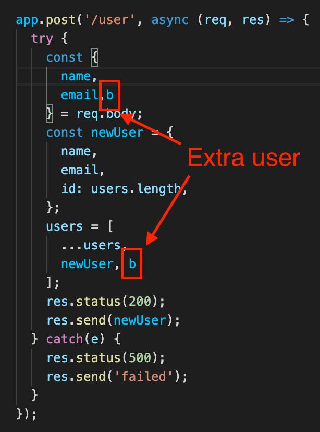
Task: Click the try keyword
Action: coord(42,39)
